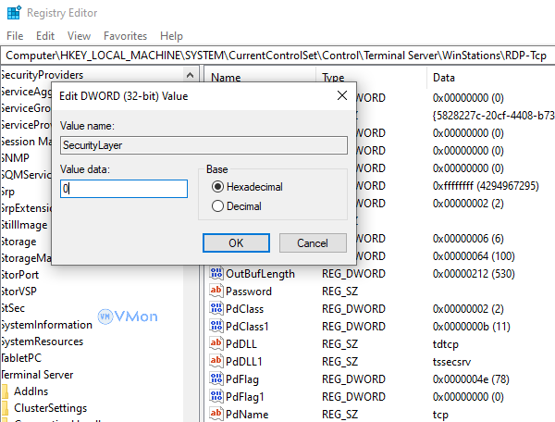Open the File menu
Viewport: 555px width, 422px height.
click(x=15, y=35)
